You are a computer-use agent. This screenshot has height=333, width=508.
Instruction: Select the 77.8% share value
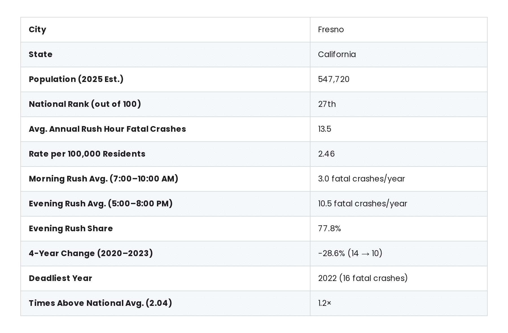point(329,229)
